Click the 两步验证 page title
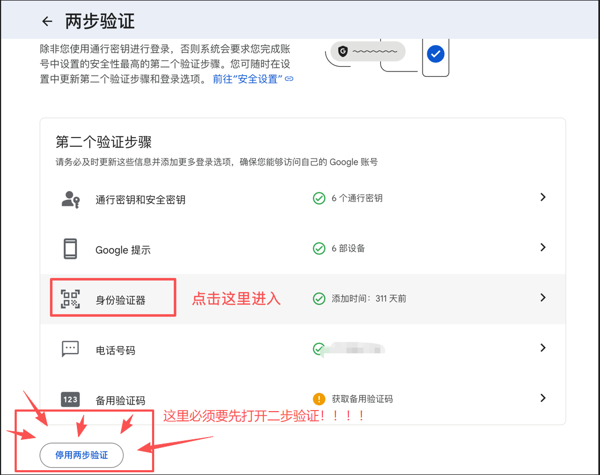Screen dimensions: 600x475 click(100, 22)
